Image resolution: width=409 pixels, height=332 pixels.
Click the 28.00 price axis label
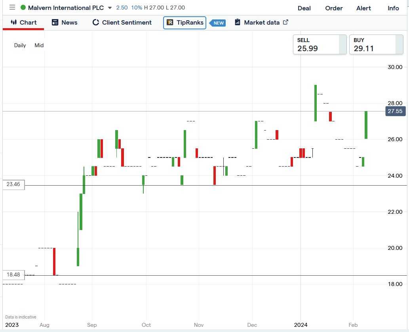coord(395,103)
